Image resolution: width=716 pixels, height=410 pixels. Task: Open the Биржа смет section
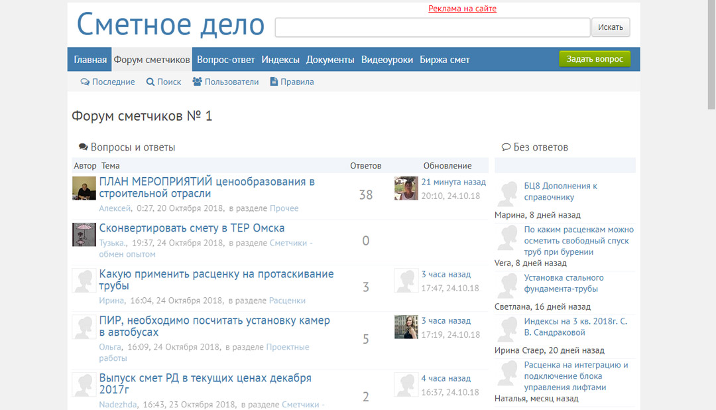pos(444,60)
